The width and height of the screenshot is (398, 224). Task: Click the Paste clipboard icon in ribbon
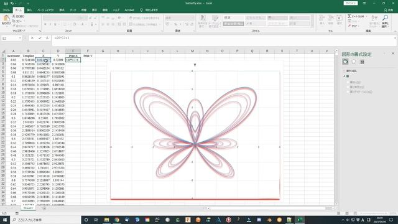tap(6, 18)
